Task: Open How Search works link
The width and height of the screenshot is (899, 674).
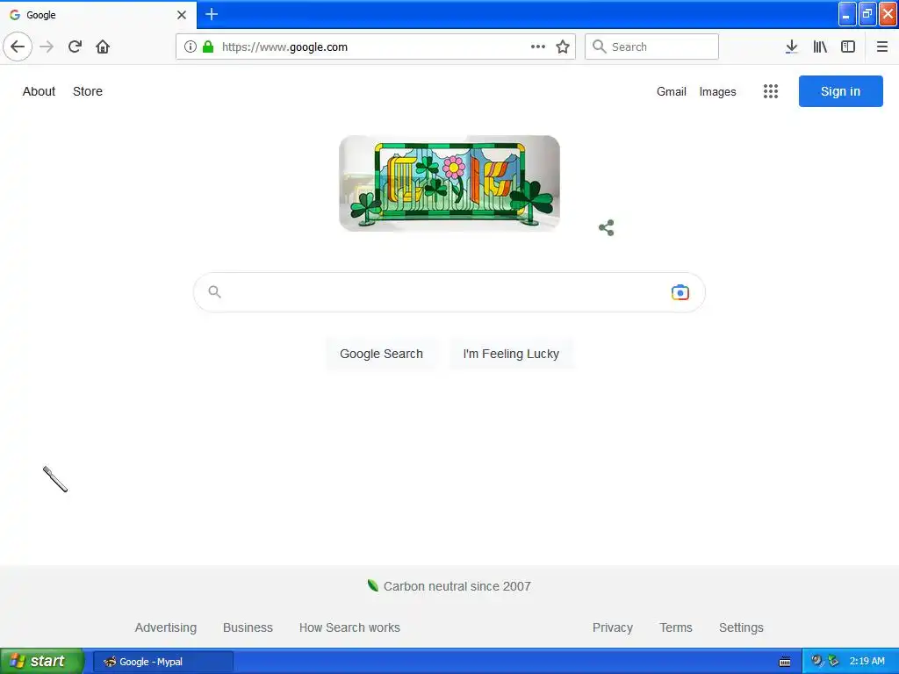Action: 349,627
